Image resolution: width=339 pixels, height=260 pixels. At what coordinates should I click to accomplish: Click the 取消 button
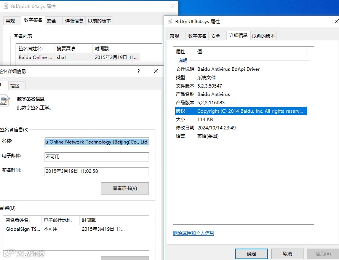point(288,254)
